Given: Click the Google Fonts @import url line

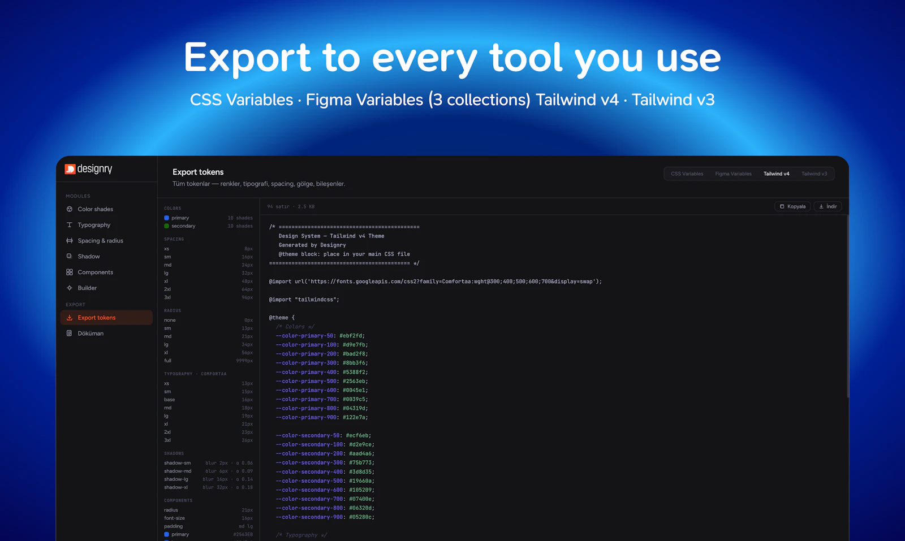Looking at the screenshot, I should pyautogui.click(x=435, y=282).
